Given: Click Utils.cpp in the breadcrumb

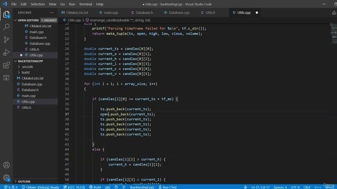Looking at the screenshot, I should tap(74, 20).
